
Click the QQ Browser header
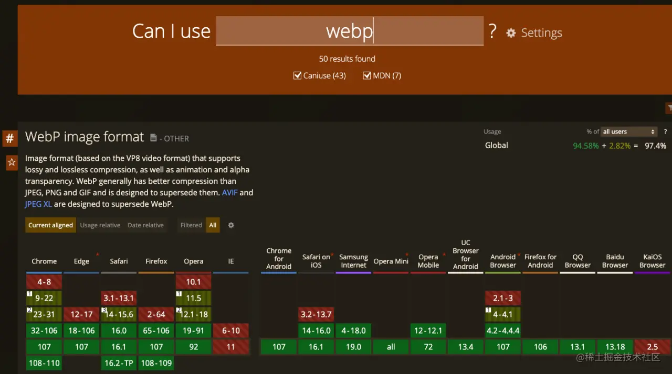(x=577, y=261)
